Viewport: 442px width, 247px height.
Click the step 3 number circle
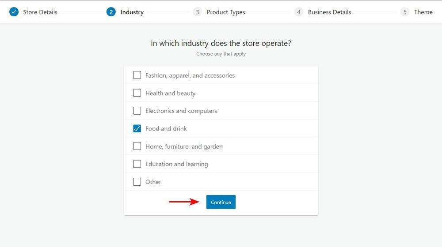pos(197,12)
